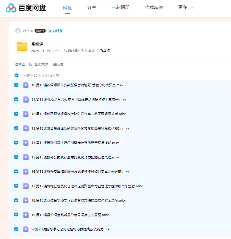Click video icon of 第10课 file
231x239 pixels.
pyautogui.click(x=26, y=85)
